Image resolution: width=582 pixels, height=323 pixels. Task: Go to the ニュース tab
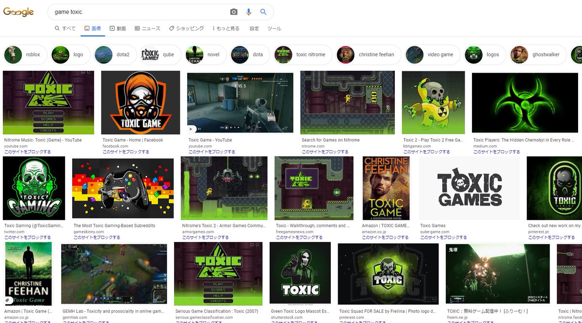147,29
